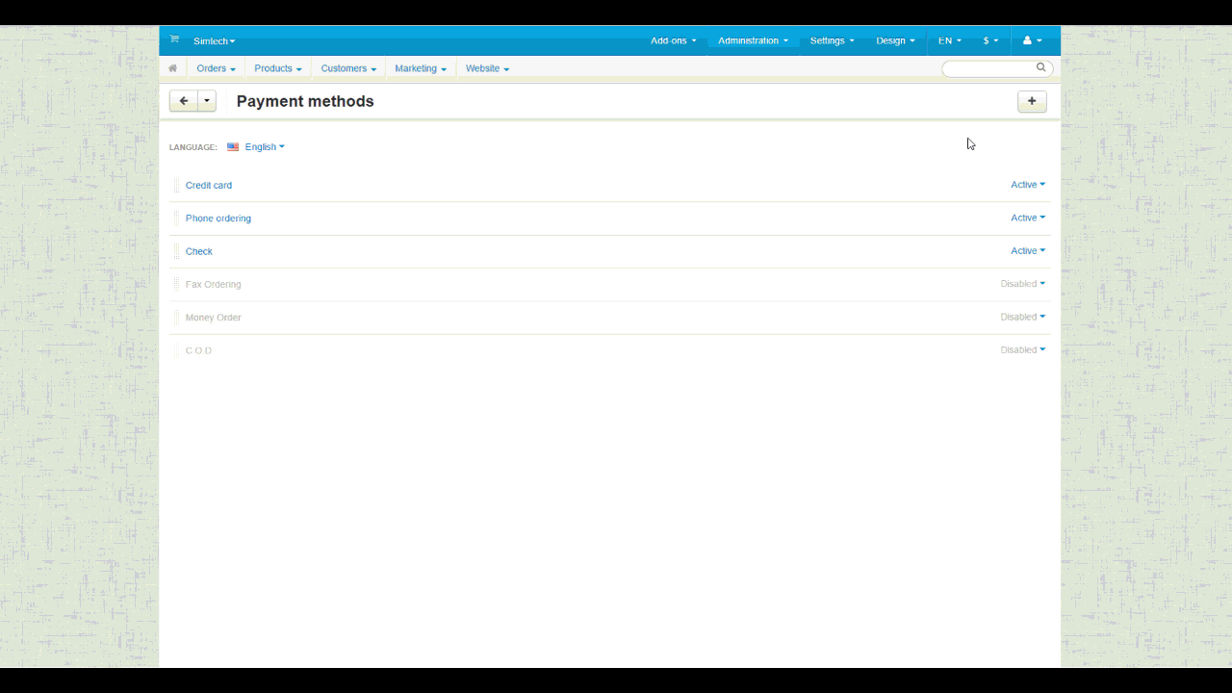Viewport: 1232px width, 693px height.
Task: Add a new payment method with plus button
Action: tap(1032, 101)
